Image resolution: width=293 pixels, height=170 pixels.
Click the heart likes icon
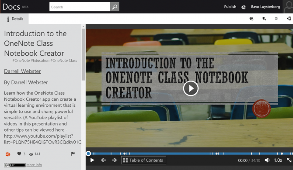click(x=19, y=153)
